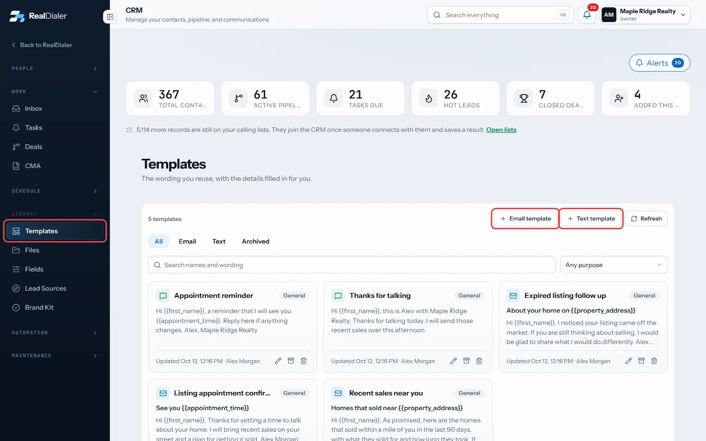Archive the Appointment reminder template
Viewport: 706px width, 441px height.
291,361
